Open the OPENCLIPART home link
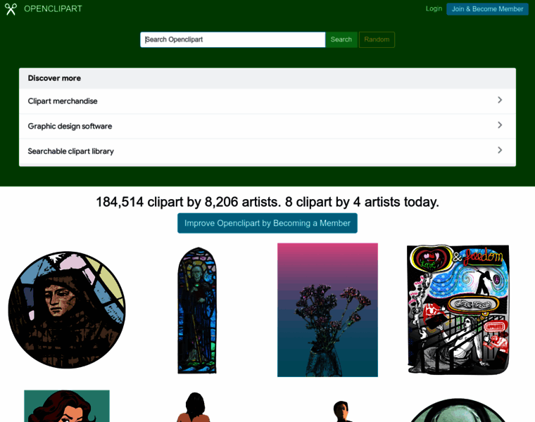535x422 pixels. tap(53, 9)
